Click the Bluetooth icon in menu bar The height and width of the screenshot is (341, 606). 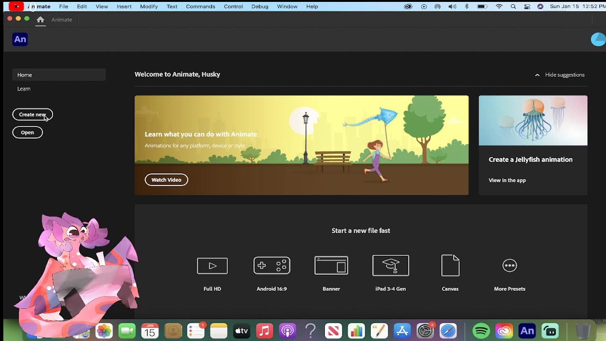tap(466, 7)
